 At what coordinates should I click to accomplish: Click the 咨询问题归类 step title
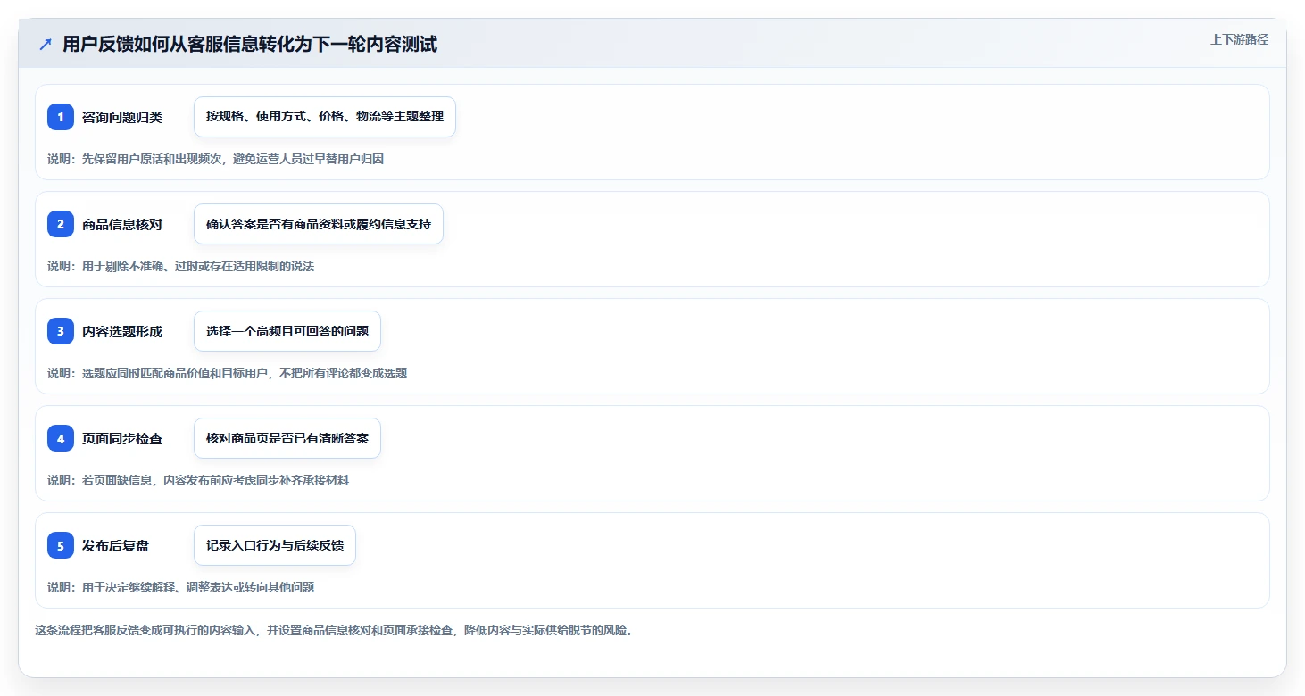[x=122, y=117]
